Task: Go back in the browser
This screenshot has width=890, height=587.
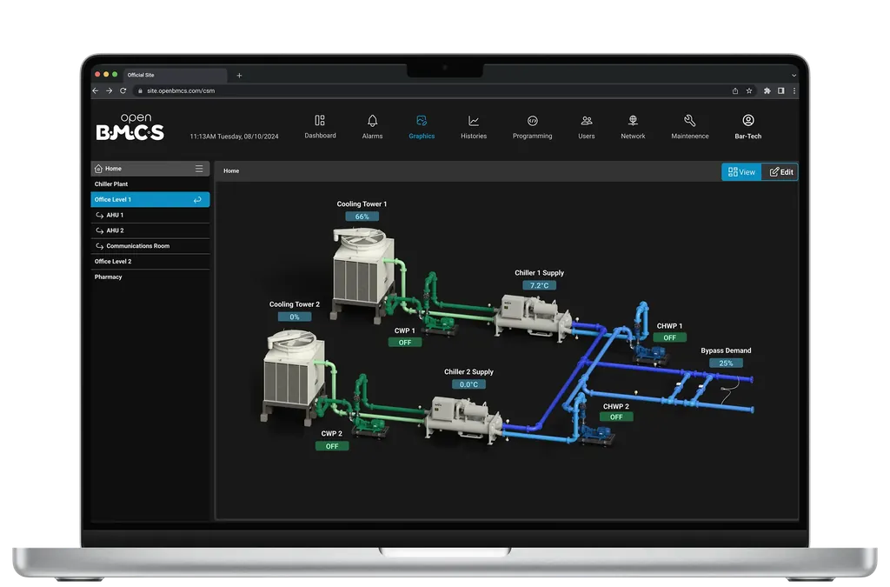Action: 96,90
